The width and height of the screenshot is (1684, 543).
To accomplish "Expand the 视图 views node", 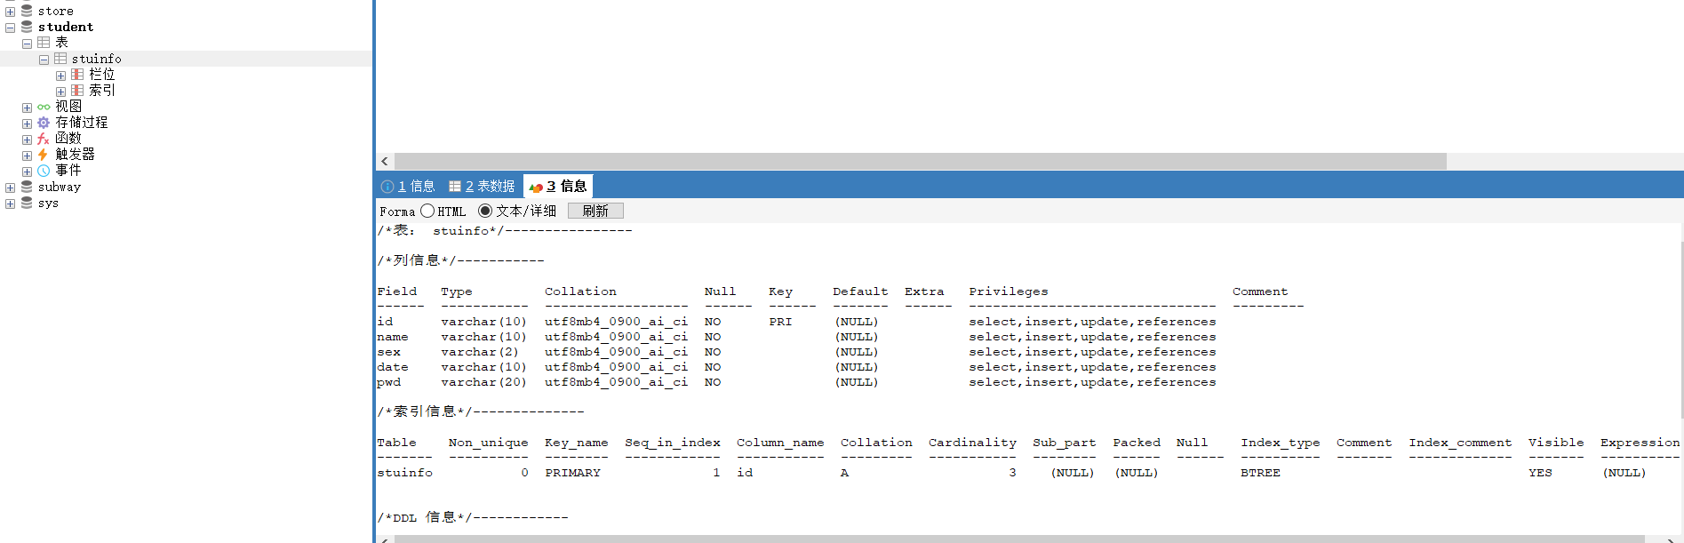I will pyautogui.click(x=27, y=108).
